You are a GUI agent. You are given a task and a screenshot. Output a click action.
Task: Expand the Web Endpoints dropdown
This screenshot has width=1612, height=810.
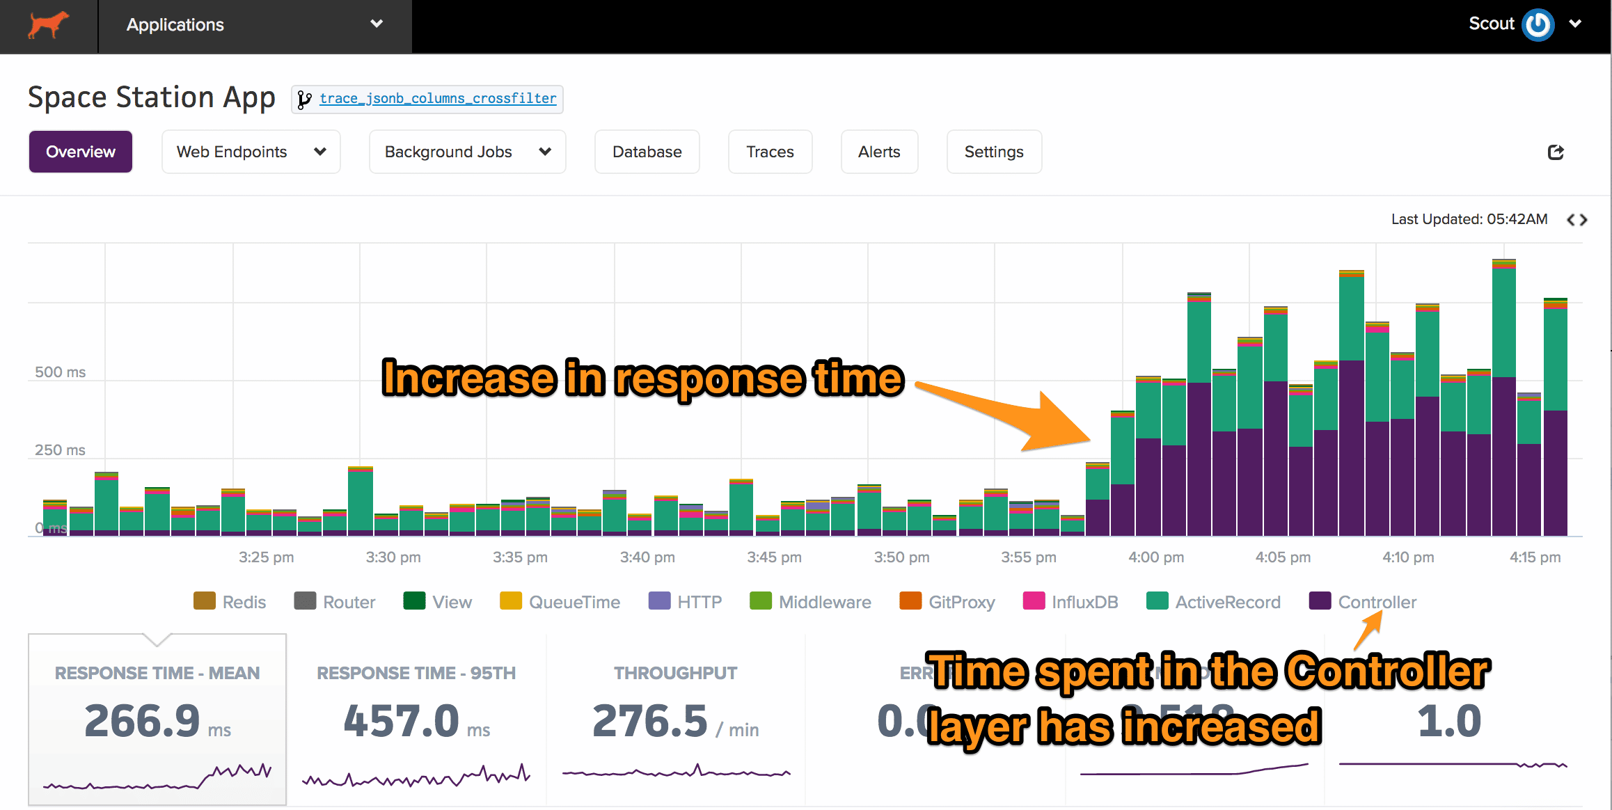pyautogui.click(x=251, y=152)
